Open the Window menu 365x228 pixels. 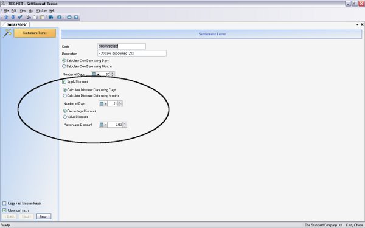tap(41, 11)
